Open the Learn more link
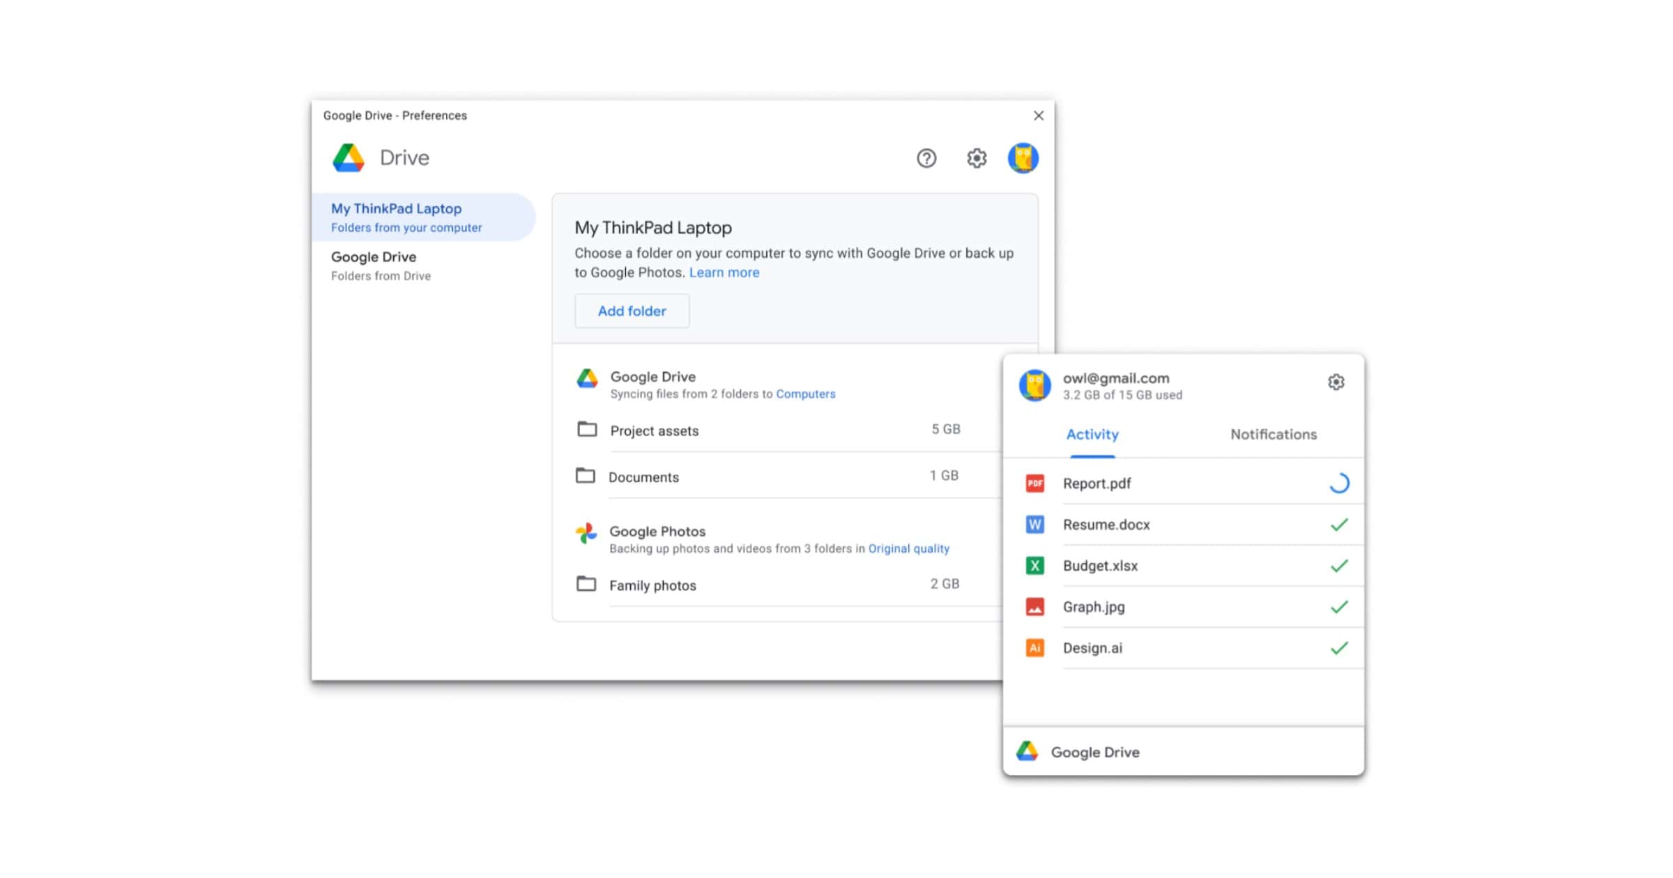Image resolution: width=1673 pixels, height=878 pixels. 724,272
